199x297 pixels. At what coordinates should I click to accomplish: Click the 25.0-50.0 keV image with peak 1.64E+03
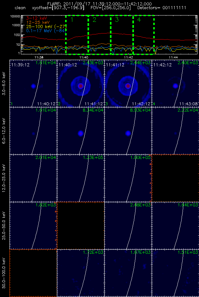(x=175, y=225)
